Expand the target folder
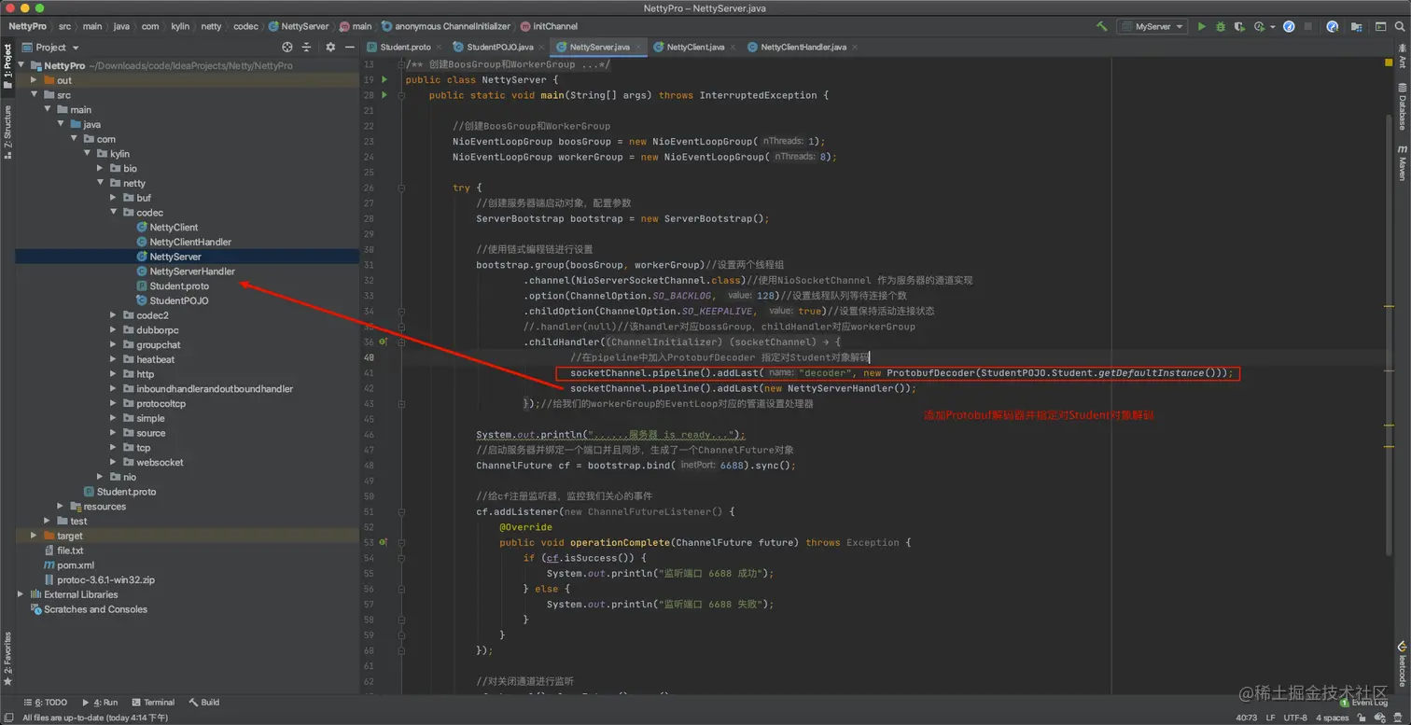Screen dimensions: 1411x725 coord(35,536)
